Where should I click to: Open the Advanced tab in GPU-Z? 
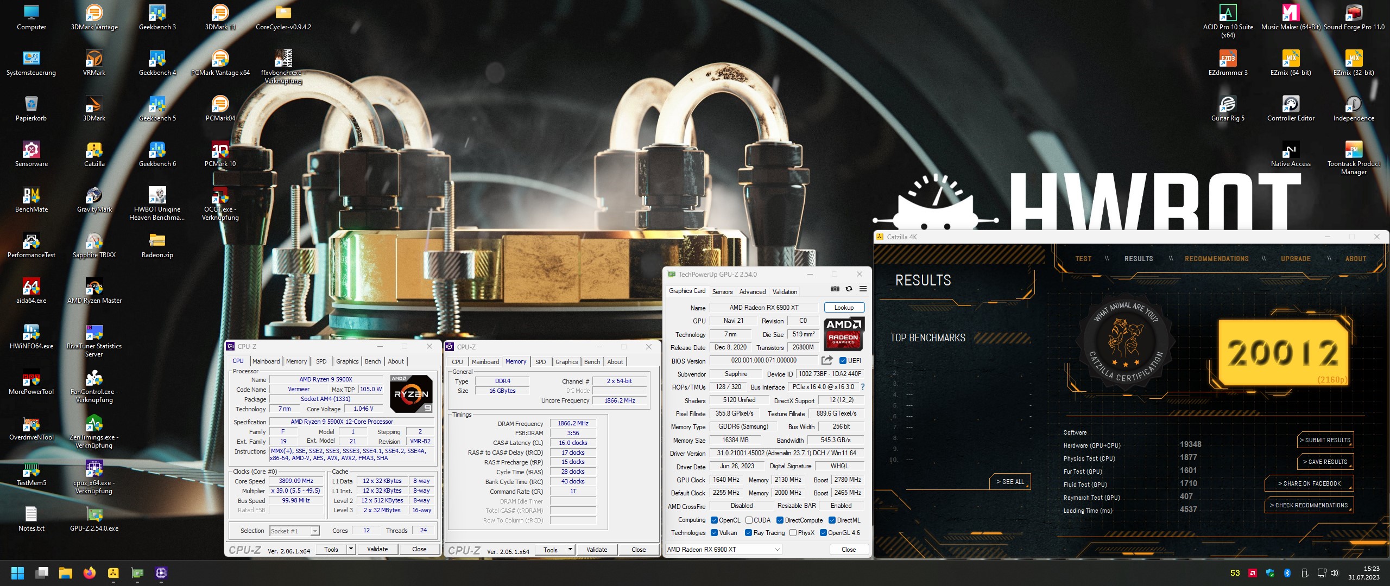(753, 292)
